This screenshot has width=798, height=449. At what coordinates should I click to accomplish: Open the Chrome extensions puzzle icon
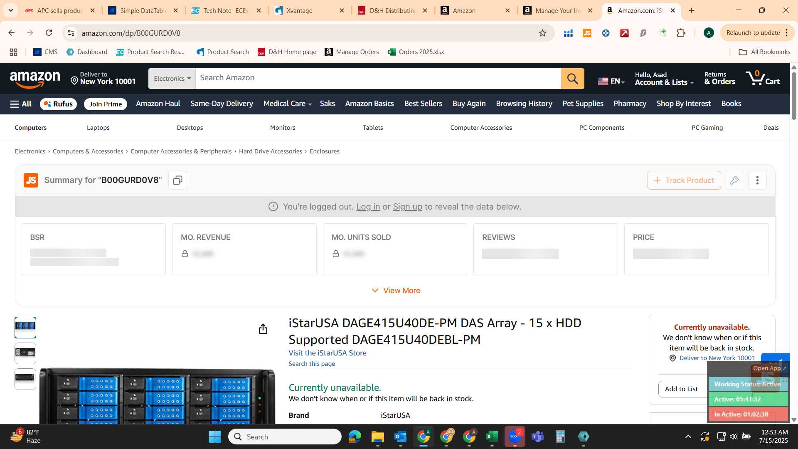(x=681, y=33)
